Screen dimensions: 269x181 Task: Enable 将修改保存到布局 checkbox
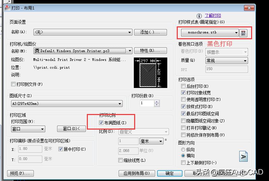click(x=183, y=135)
